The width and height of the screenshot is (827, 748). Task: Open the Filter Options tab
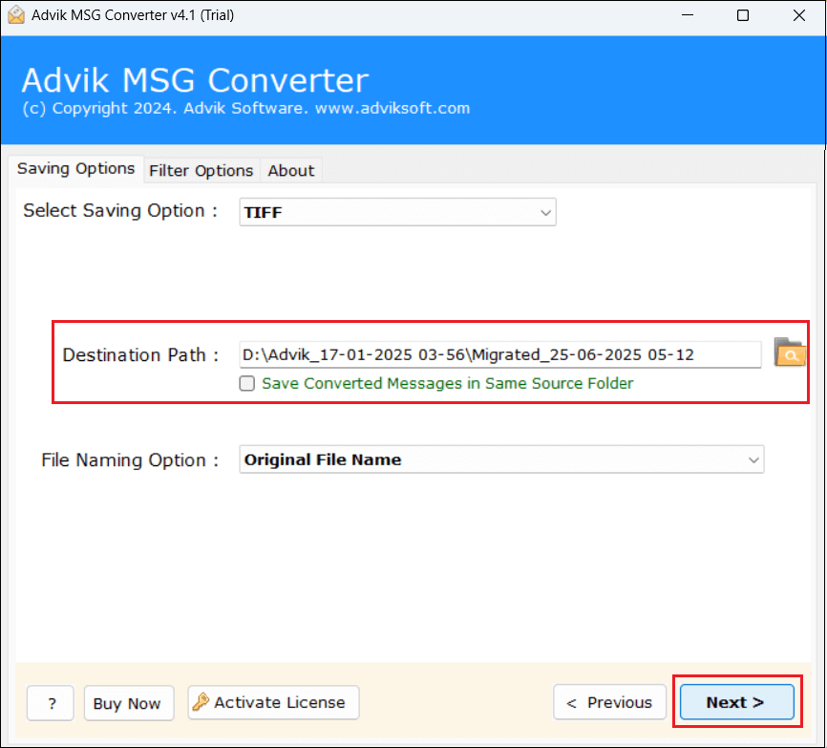point(201,171)
